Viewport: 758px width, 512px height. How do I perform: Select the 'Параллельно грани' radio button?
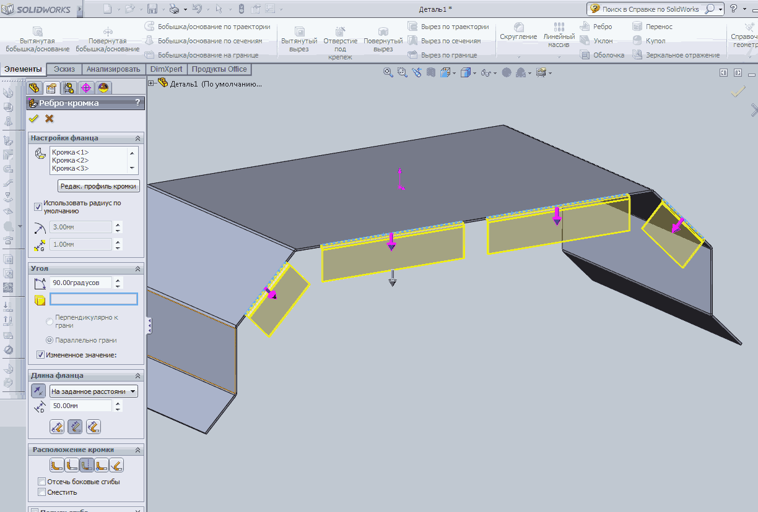50,340
